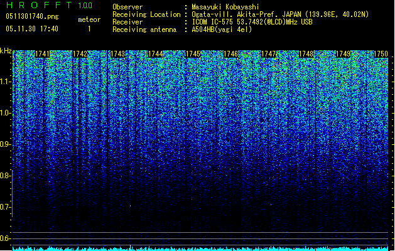Click the 1.1 frequency axis label
Screen dimensions: 395x251
pyautogui.click(x=5, y=82)
